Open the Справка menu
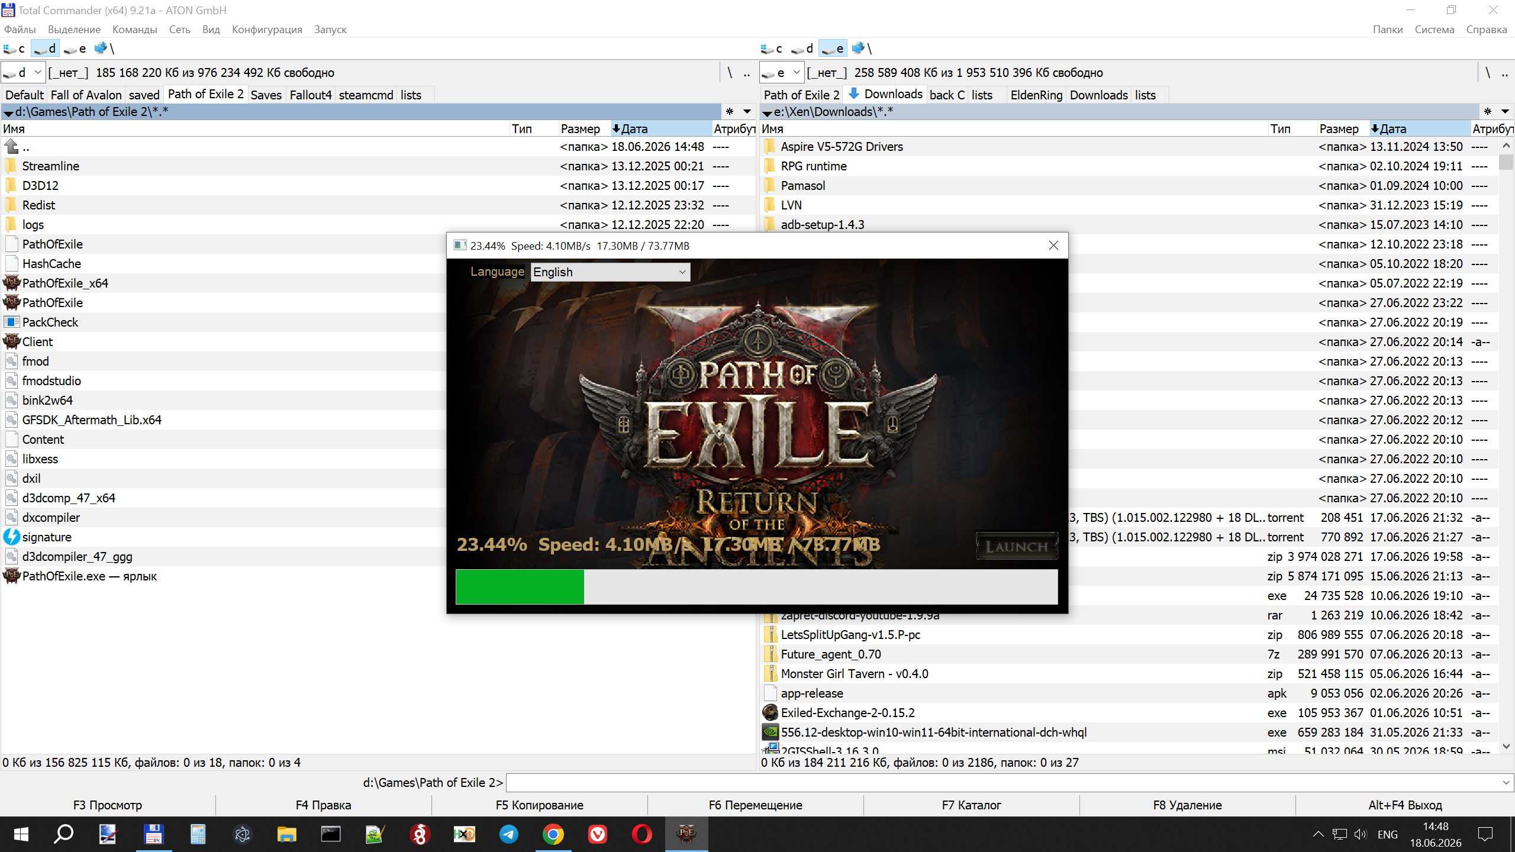The image size is (1515, 852). [x=1486, y=30]
